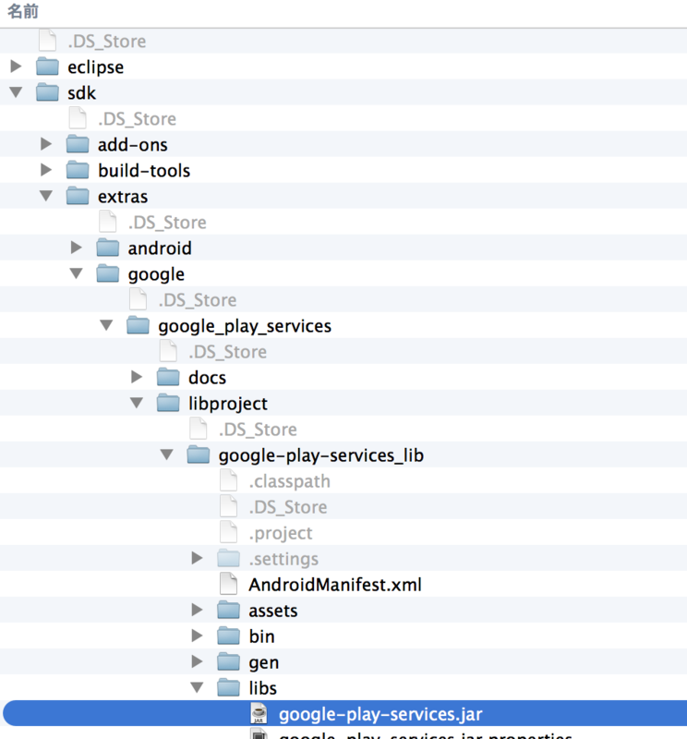Select the eclipse folder name
687x739 pixels.
click(96, 67)
